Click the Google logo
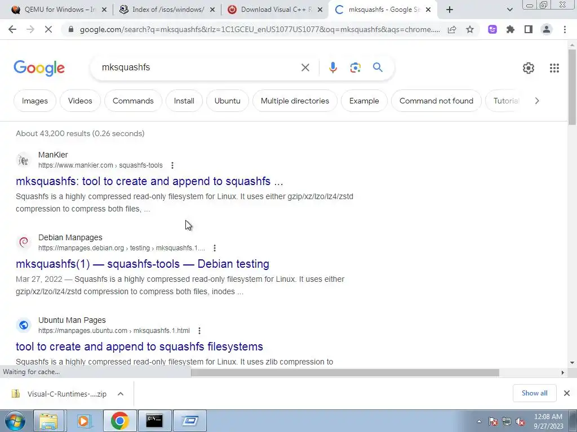Image resolution: width=577 pixels, height=432 pixels. pyautogui.click(x=39, y=68)
